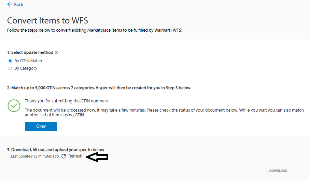This screenshot has height=181, width=309.
Task: Select the By Category radio button
Action: (10, 68)
